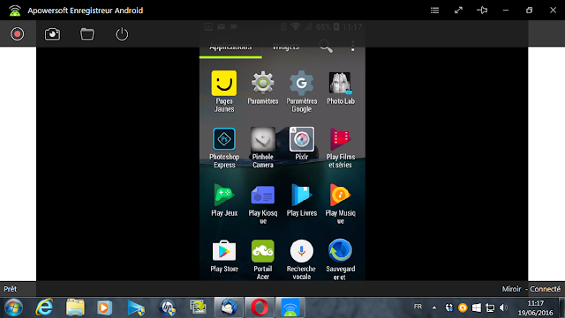Show hidden tray icons arrow

[x=434, y=307]
